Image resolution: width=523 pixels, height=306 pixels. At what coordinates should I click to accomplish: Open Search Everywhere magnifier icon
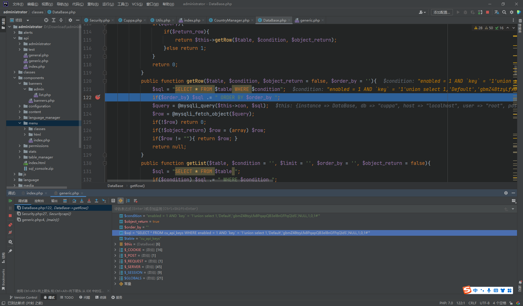pos(504,12)
